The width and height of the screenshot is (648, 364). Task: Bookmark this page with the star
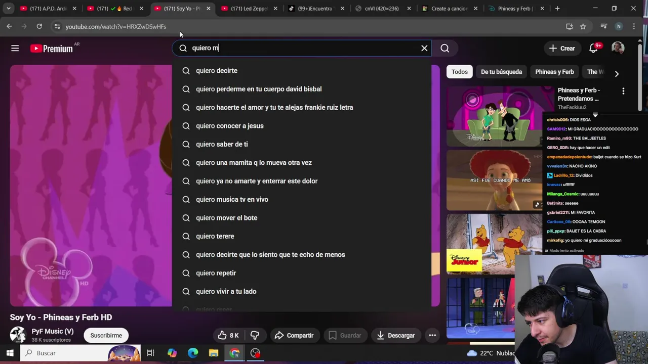pos(583,26)
